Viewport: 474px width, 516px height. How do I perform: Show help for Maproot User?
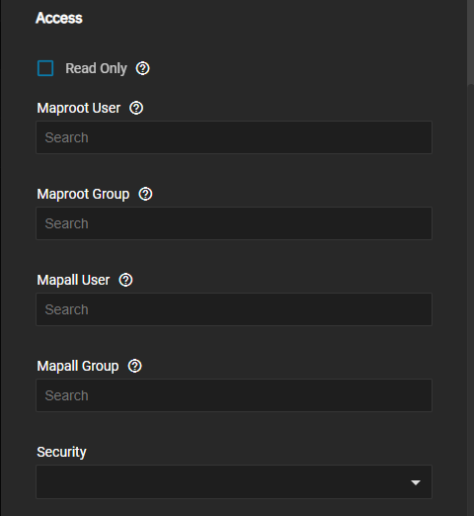[x=136, y=108]
